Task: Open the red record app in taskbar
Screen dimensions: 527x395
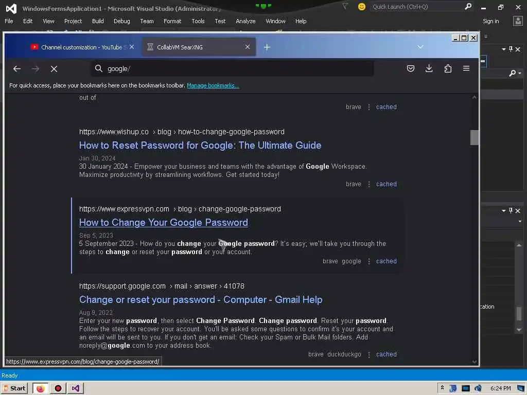Action: (x=58, y=388)
